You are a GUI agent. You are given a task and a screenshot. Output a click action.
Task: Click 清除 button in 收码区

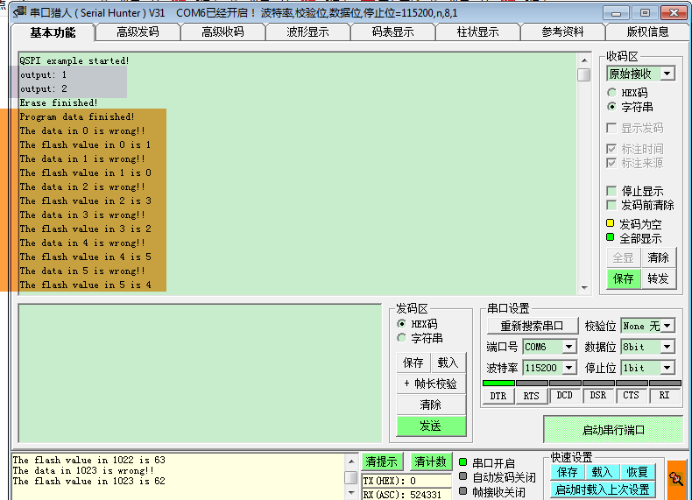click(x=658, y=257)
